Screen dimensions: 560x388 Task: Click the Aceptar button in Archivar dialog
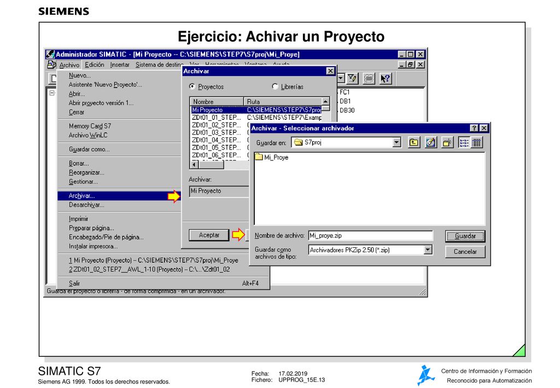[x=209, y=235]
